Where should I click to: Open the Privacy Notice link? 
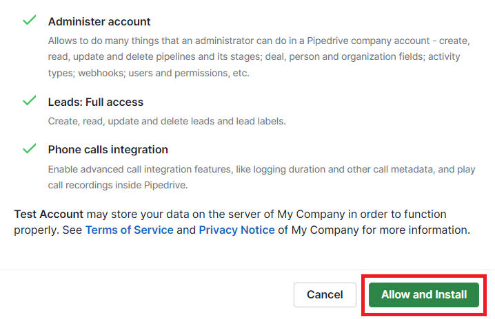236,230
